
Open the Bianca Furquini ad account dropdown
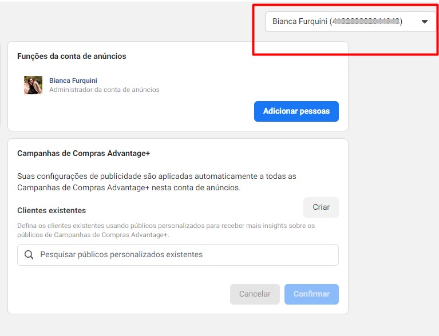[350, 22]
